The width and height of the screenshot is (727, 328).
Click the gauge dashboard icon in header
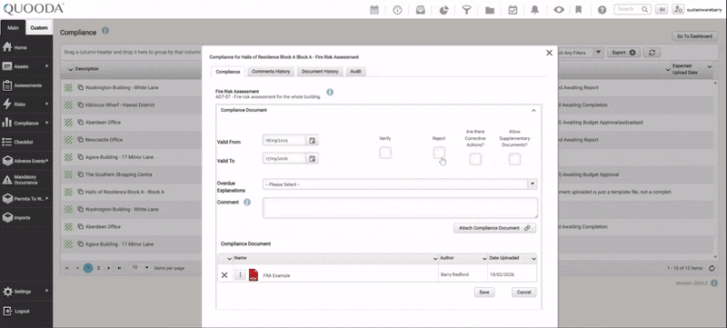click(x=397, y=10)
